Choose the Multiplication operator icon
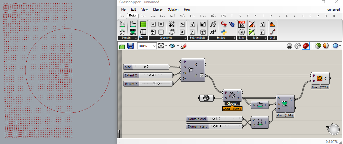 pos(161,24)
